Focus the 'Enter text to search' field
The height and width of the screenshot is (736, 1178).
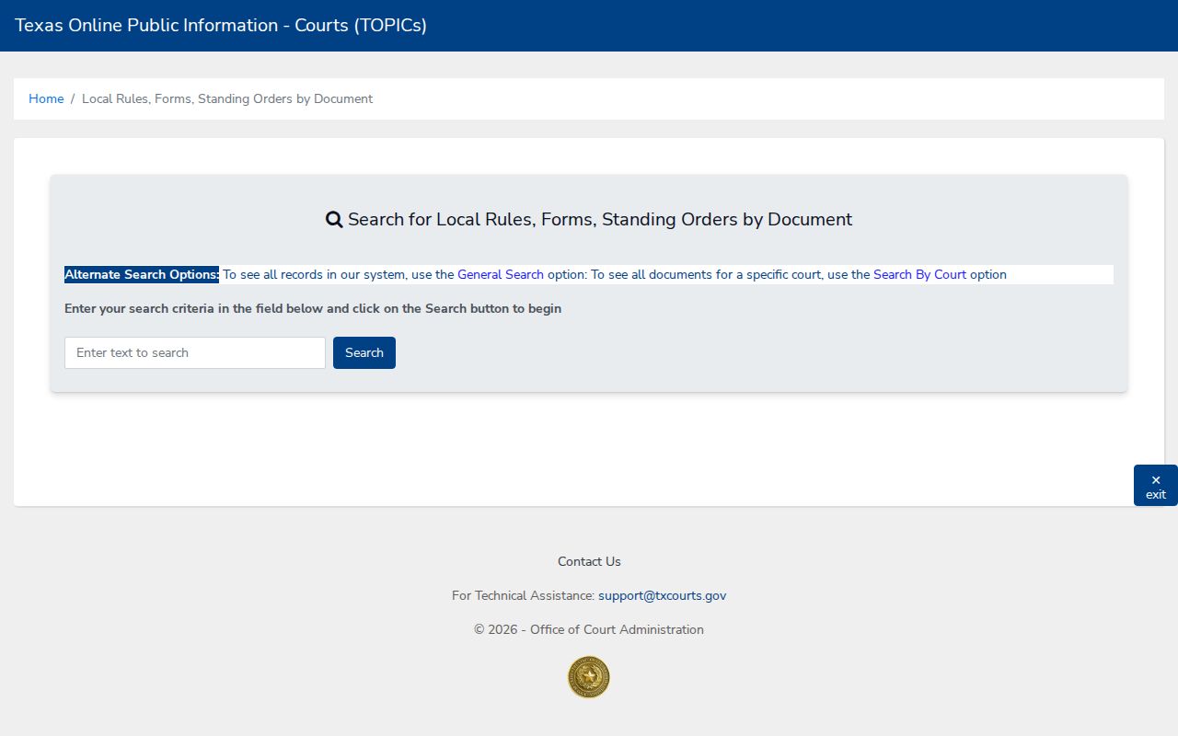(195, 352)
